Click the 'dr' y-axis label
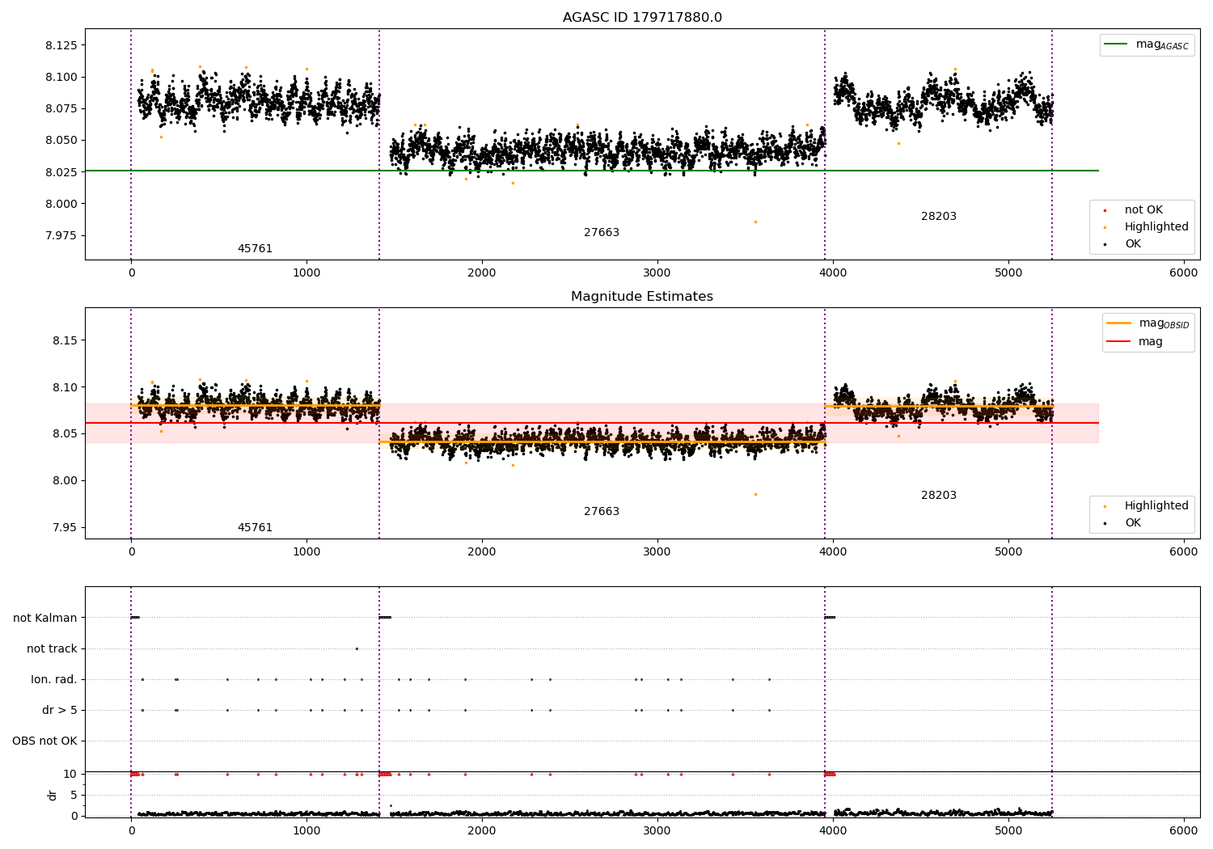This screenshot has height=849, width=1213. (x=53, y=795)
